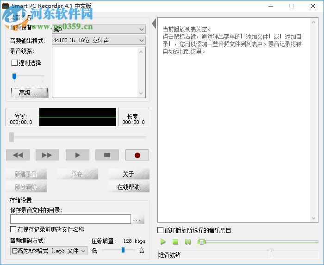This screenshot has height=265, width=324.
Task: Click the gray stop square button
Action: pyautogui.click(x=107, y=155)
